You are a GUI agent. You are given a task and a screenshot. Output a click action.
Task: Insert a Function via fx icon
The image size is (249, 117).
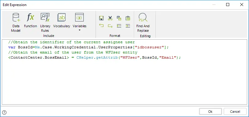point(30,21)
